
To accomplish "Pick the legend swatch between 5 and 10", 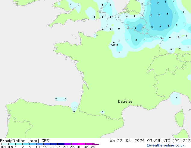I will [x=33, y=144].
